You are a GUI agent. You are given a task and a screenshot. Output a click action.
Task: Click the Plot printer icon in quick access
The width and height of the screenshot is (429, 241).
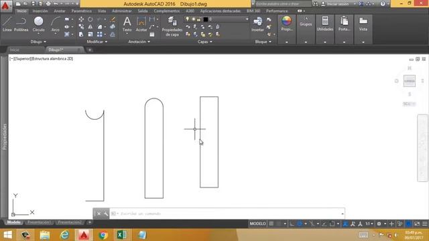click(48, 4)
